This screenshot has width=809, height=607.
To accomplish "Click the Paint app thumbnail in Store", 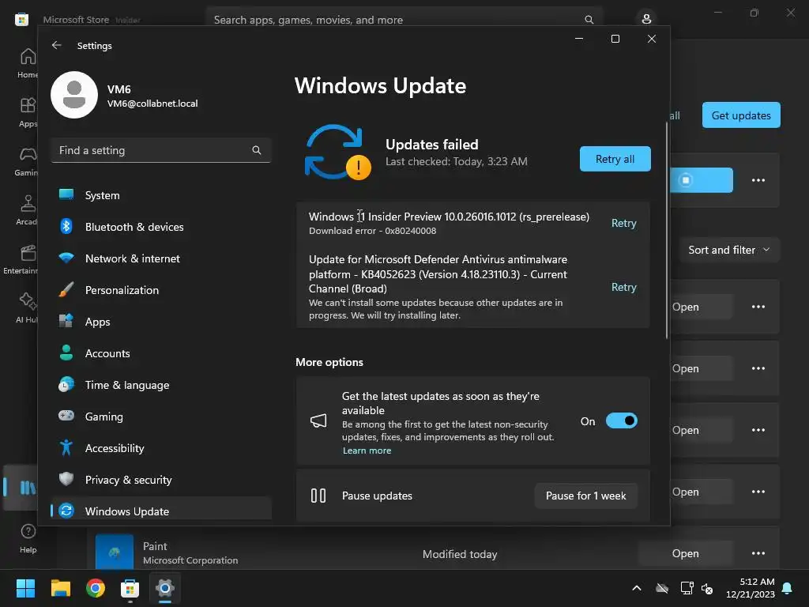I will pyautogui.click(x=115, y=552).
